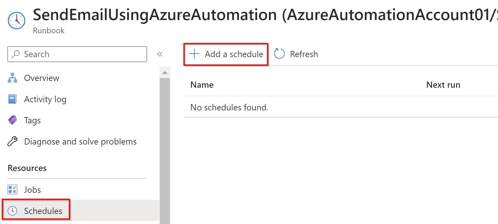Click the sidebar vertical scrollbar thumb

click(x=165, y=151)
